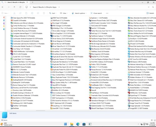This screenshot has width=156, height=127.
Task: Click the Close search button
Action: point(96,13)
